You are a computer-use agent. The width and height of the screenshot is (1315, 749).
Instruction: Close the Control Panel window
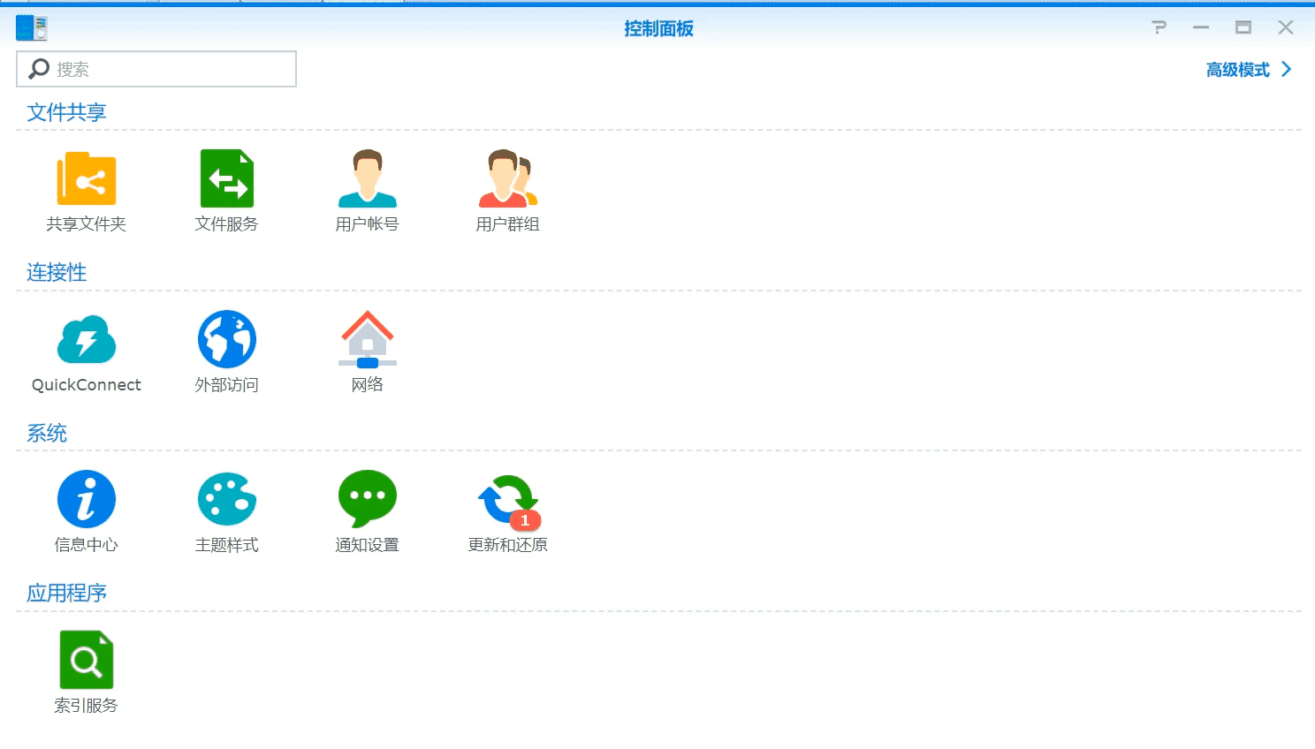(1286, 27)
